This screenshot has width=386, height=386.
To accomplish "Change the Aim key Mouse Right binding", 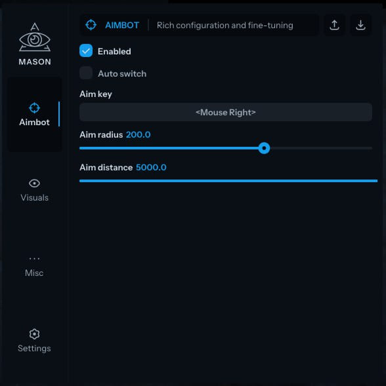I will (x=226, y=112).
